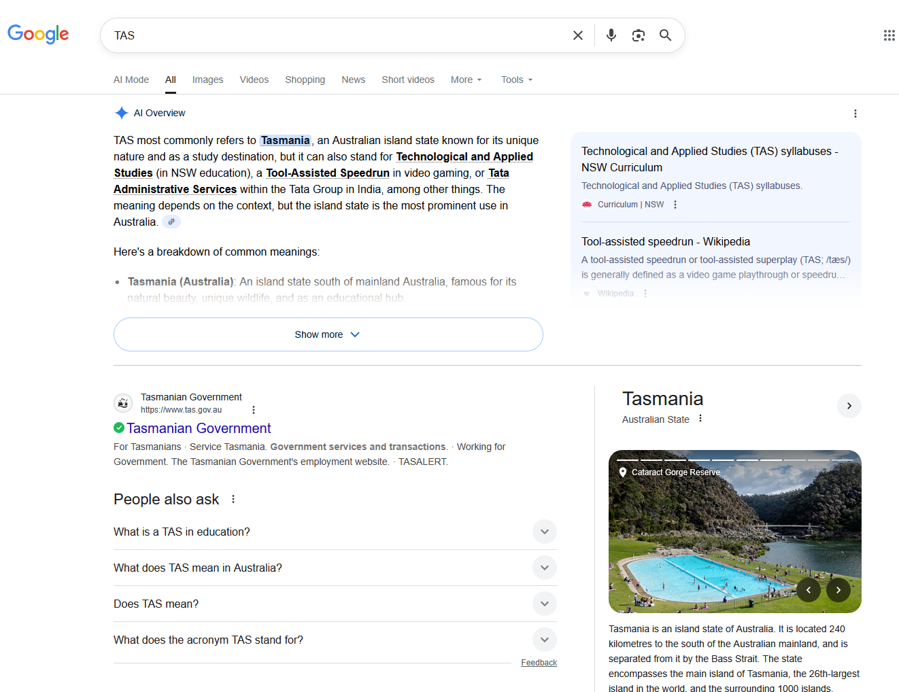Expand "What does TAS mean in Australia?"
The width and height of the screenshot is (899, 692).
coord(335,568)
